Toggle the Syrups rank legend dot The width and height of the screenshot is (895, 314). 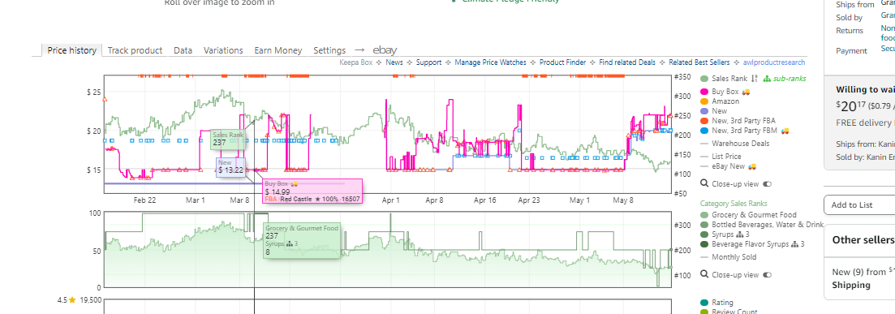pos(704,234)
